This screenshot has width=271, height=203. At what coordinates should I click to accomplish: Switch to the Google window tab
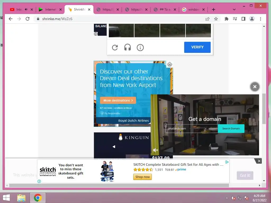tap(193, 10)
